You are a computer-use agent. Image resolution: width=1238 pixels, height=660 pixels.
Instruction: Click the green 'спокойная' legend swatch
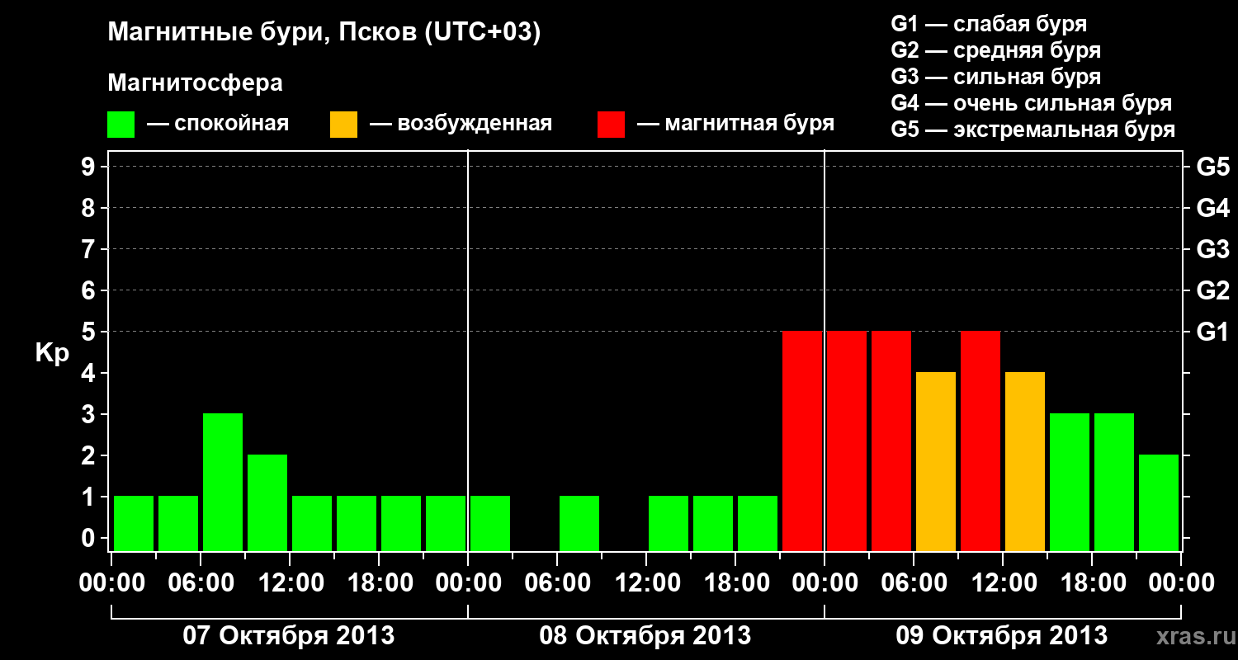point(120,125)
